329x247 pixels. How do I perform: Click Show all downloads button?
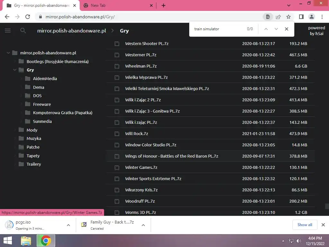[x=305, y=225]
